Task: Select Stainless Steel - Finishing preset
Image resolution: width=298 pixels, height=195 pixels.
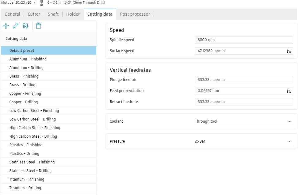Action: [x=49, y=162]
